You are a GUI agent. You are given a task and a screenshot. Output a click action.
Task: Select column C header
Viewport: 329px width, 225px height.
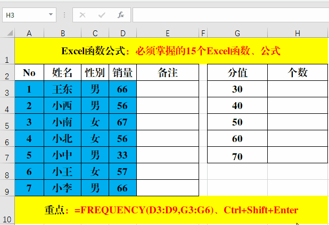[x=95, y=33]
